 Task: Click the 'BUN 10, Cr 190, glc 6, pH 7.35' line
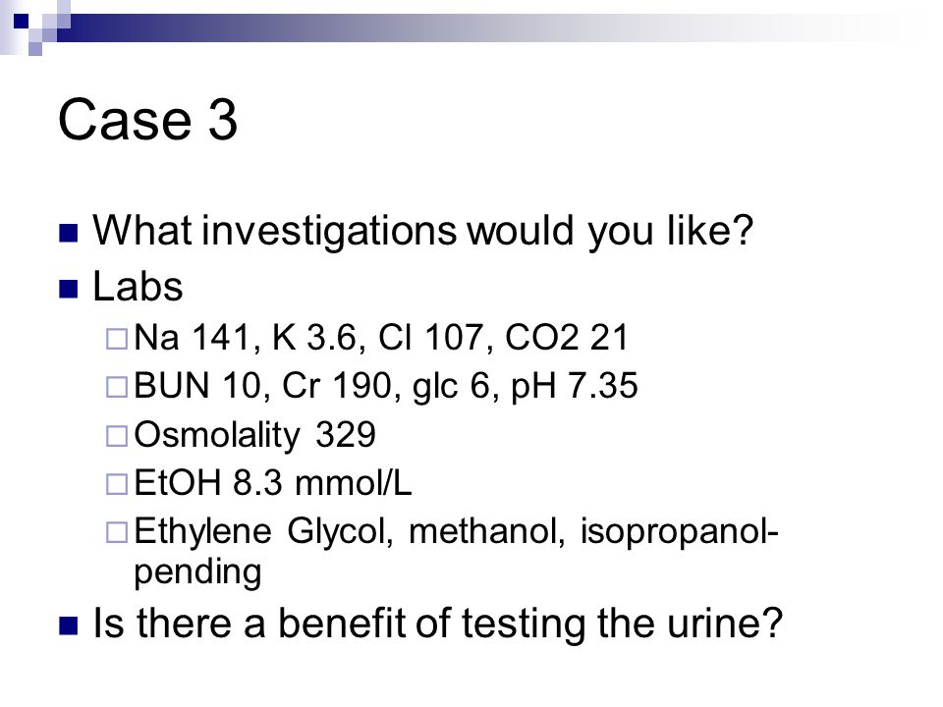385,385
